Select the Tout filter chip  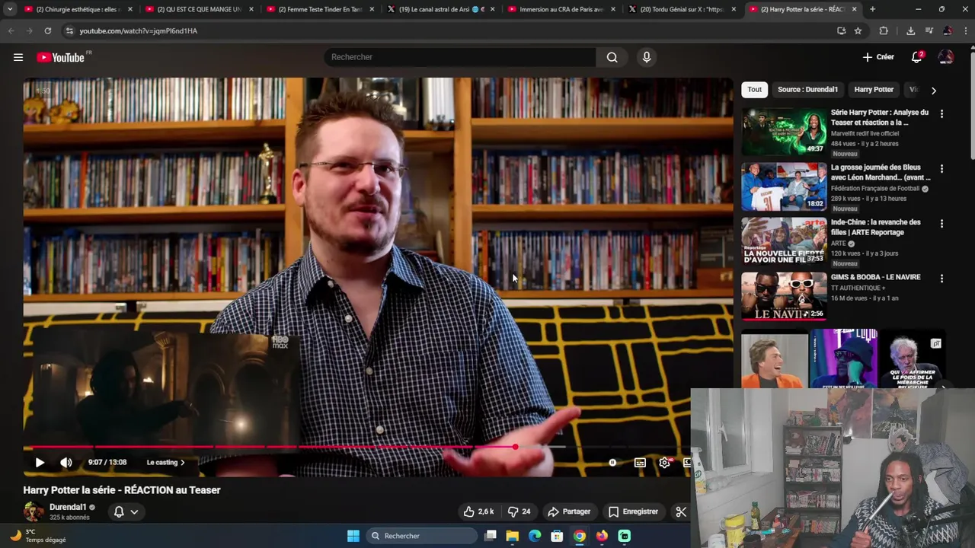[x=754, y=89]
